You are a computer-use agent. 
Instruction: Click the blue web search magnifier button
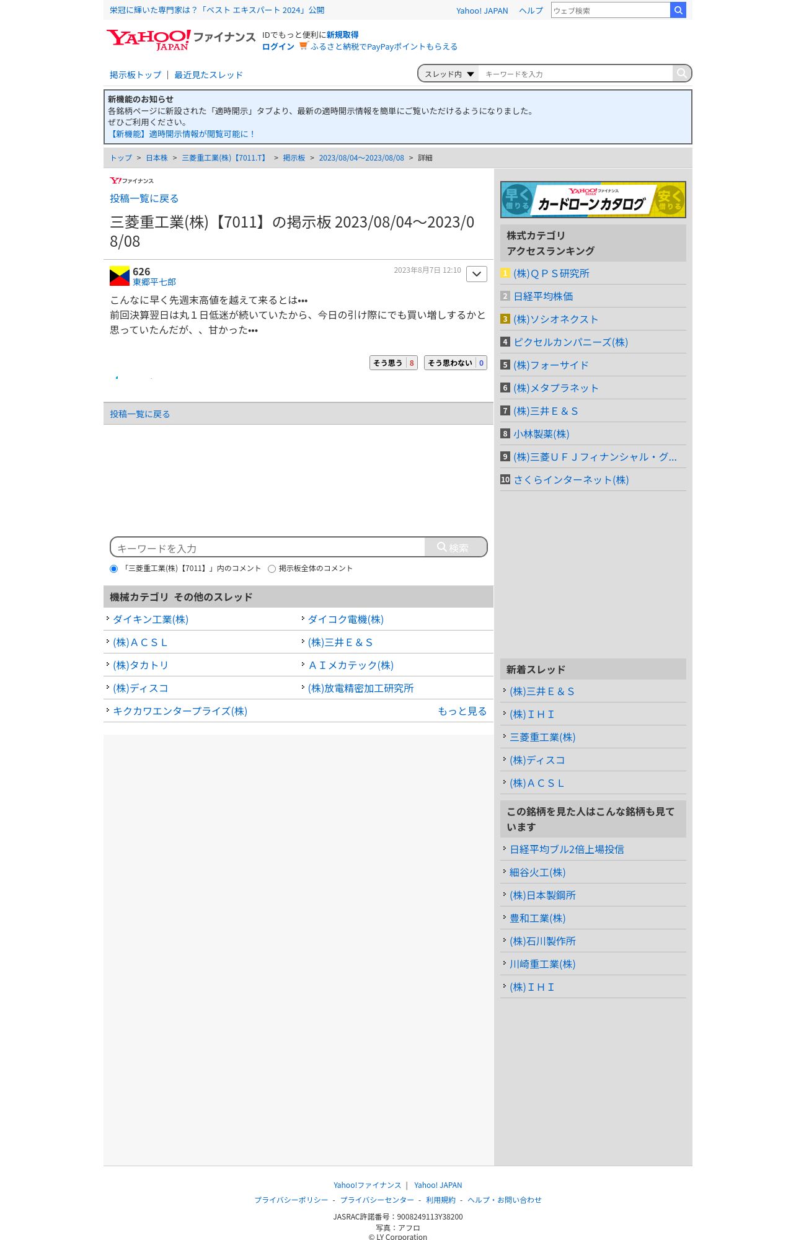(678, 10)
